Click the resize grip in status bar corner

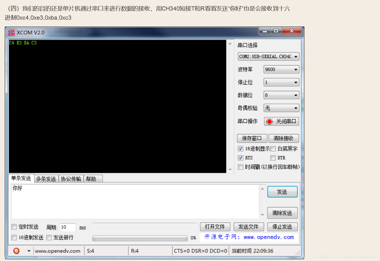298,253
